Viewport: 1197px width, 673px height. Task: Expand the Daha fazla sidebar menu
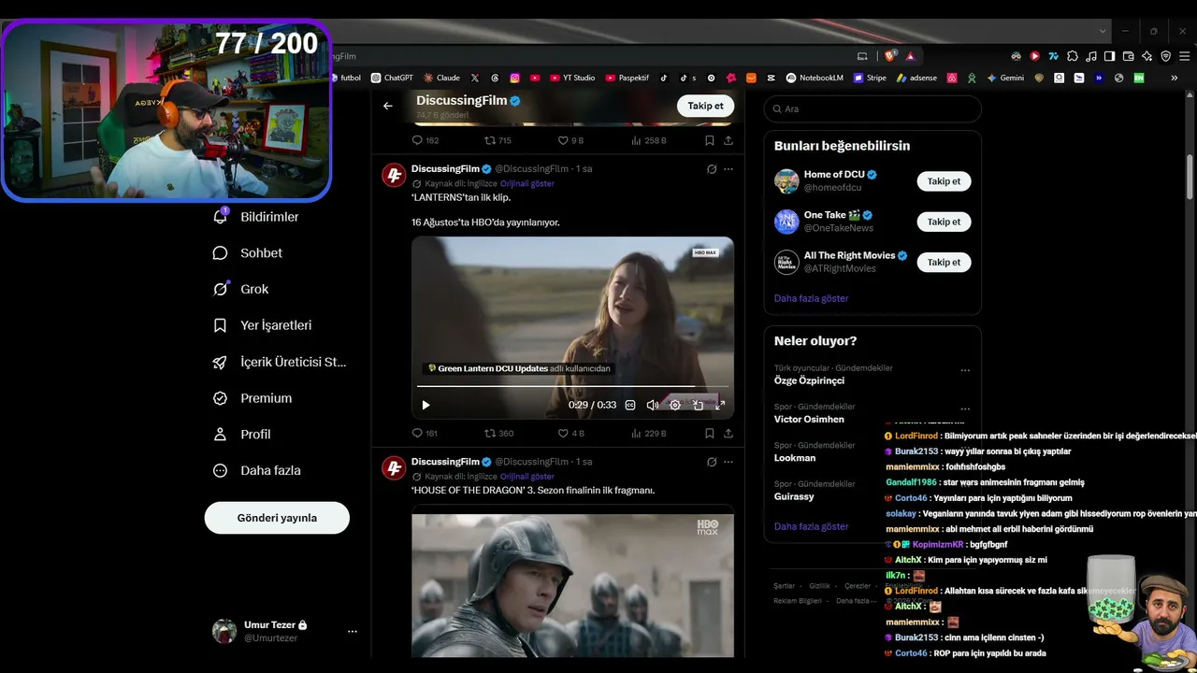click(x=256, y=470)
